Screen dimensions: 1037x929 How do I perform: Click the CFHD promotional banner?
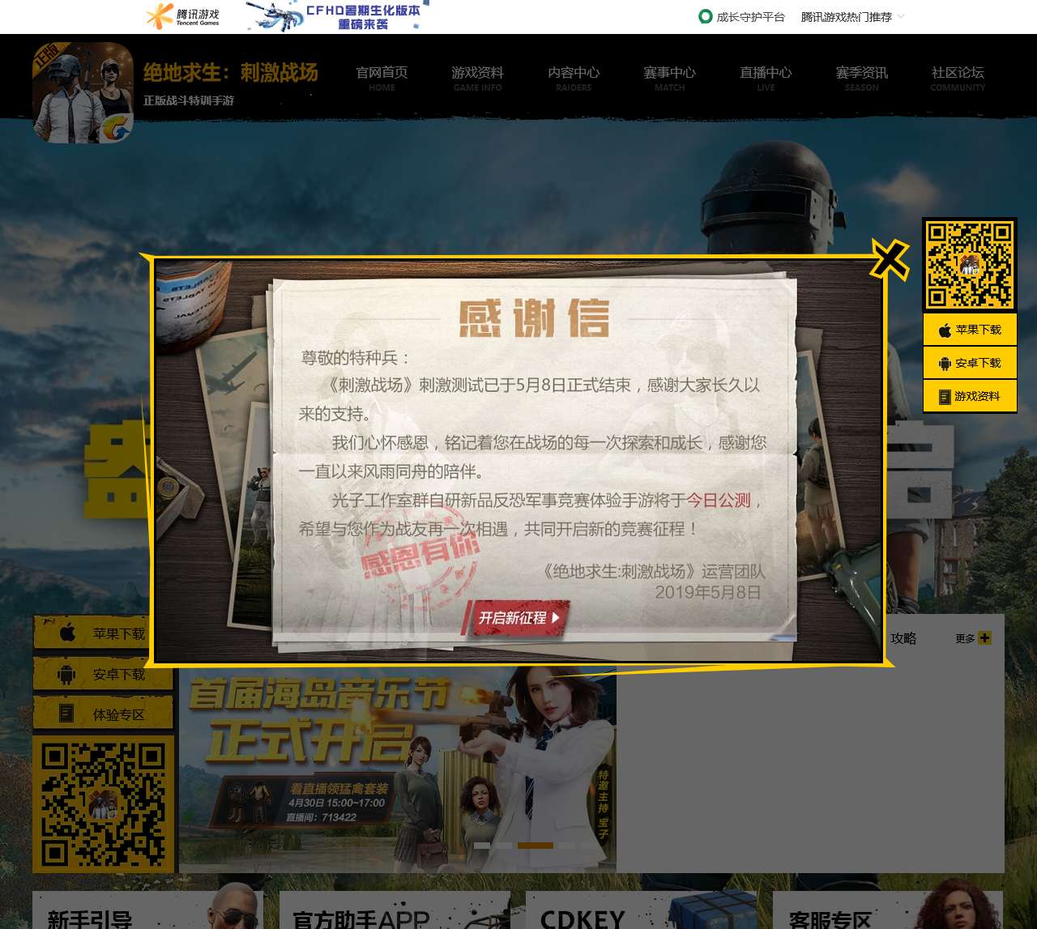[338, 16]
